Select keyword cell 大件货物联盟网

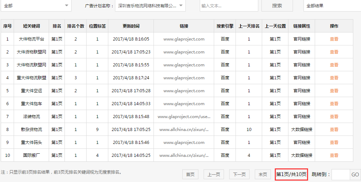tap(32, 52)
